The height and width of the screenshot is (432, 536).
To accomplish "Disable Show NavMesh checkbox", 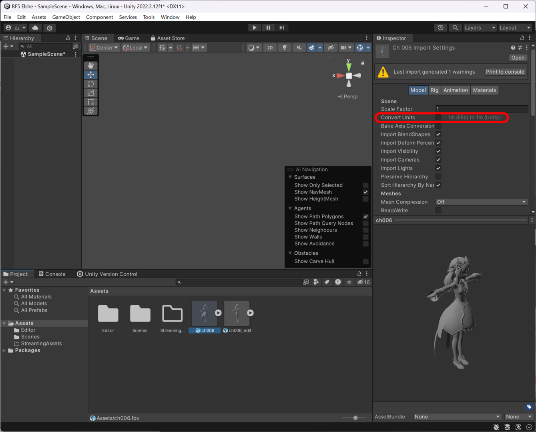I will 365,192.
